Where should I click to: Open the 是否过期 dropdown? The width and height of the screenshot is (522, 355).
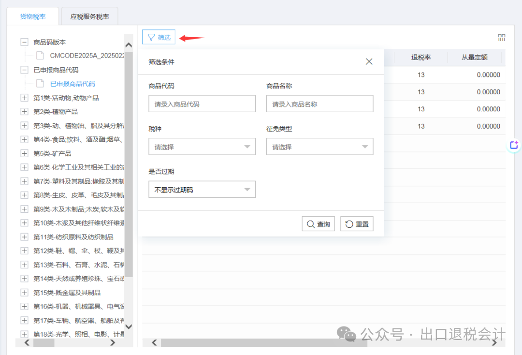[x=202, y=190]
